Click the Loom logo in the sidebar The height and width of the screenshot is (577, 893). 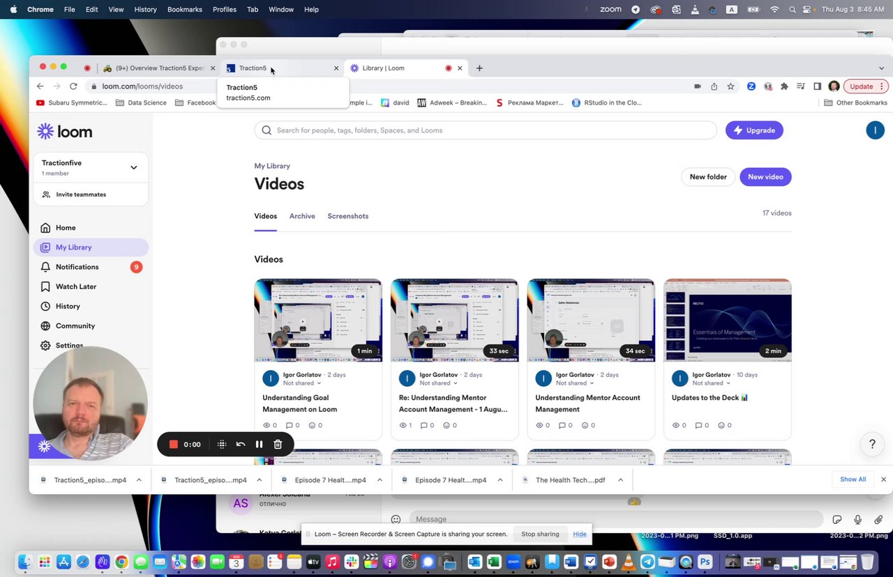click(65, 132)
